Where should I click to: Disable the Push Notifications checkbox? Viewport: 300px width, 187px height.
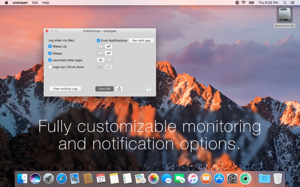click(98, 40)
